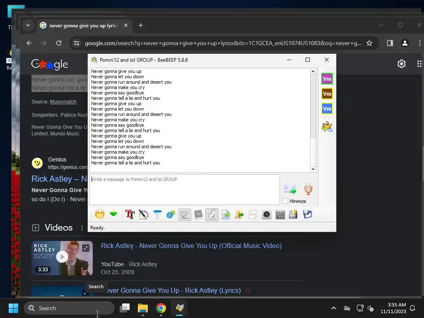Screen dimensions: 424x318
Task: Select the brown Vm group member avatar
Action: [327, 94]
